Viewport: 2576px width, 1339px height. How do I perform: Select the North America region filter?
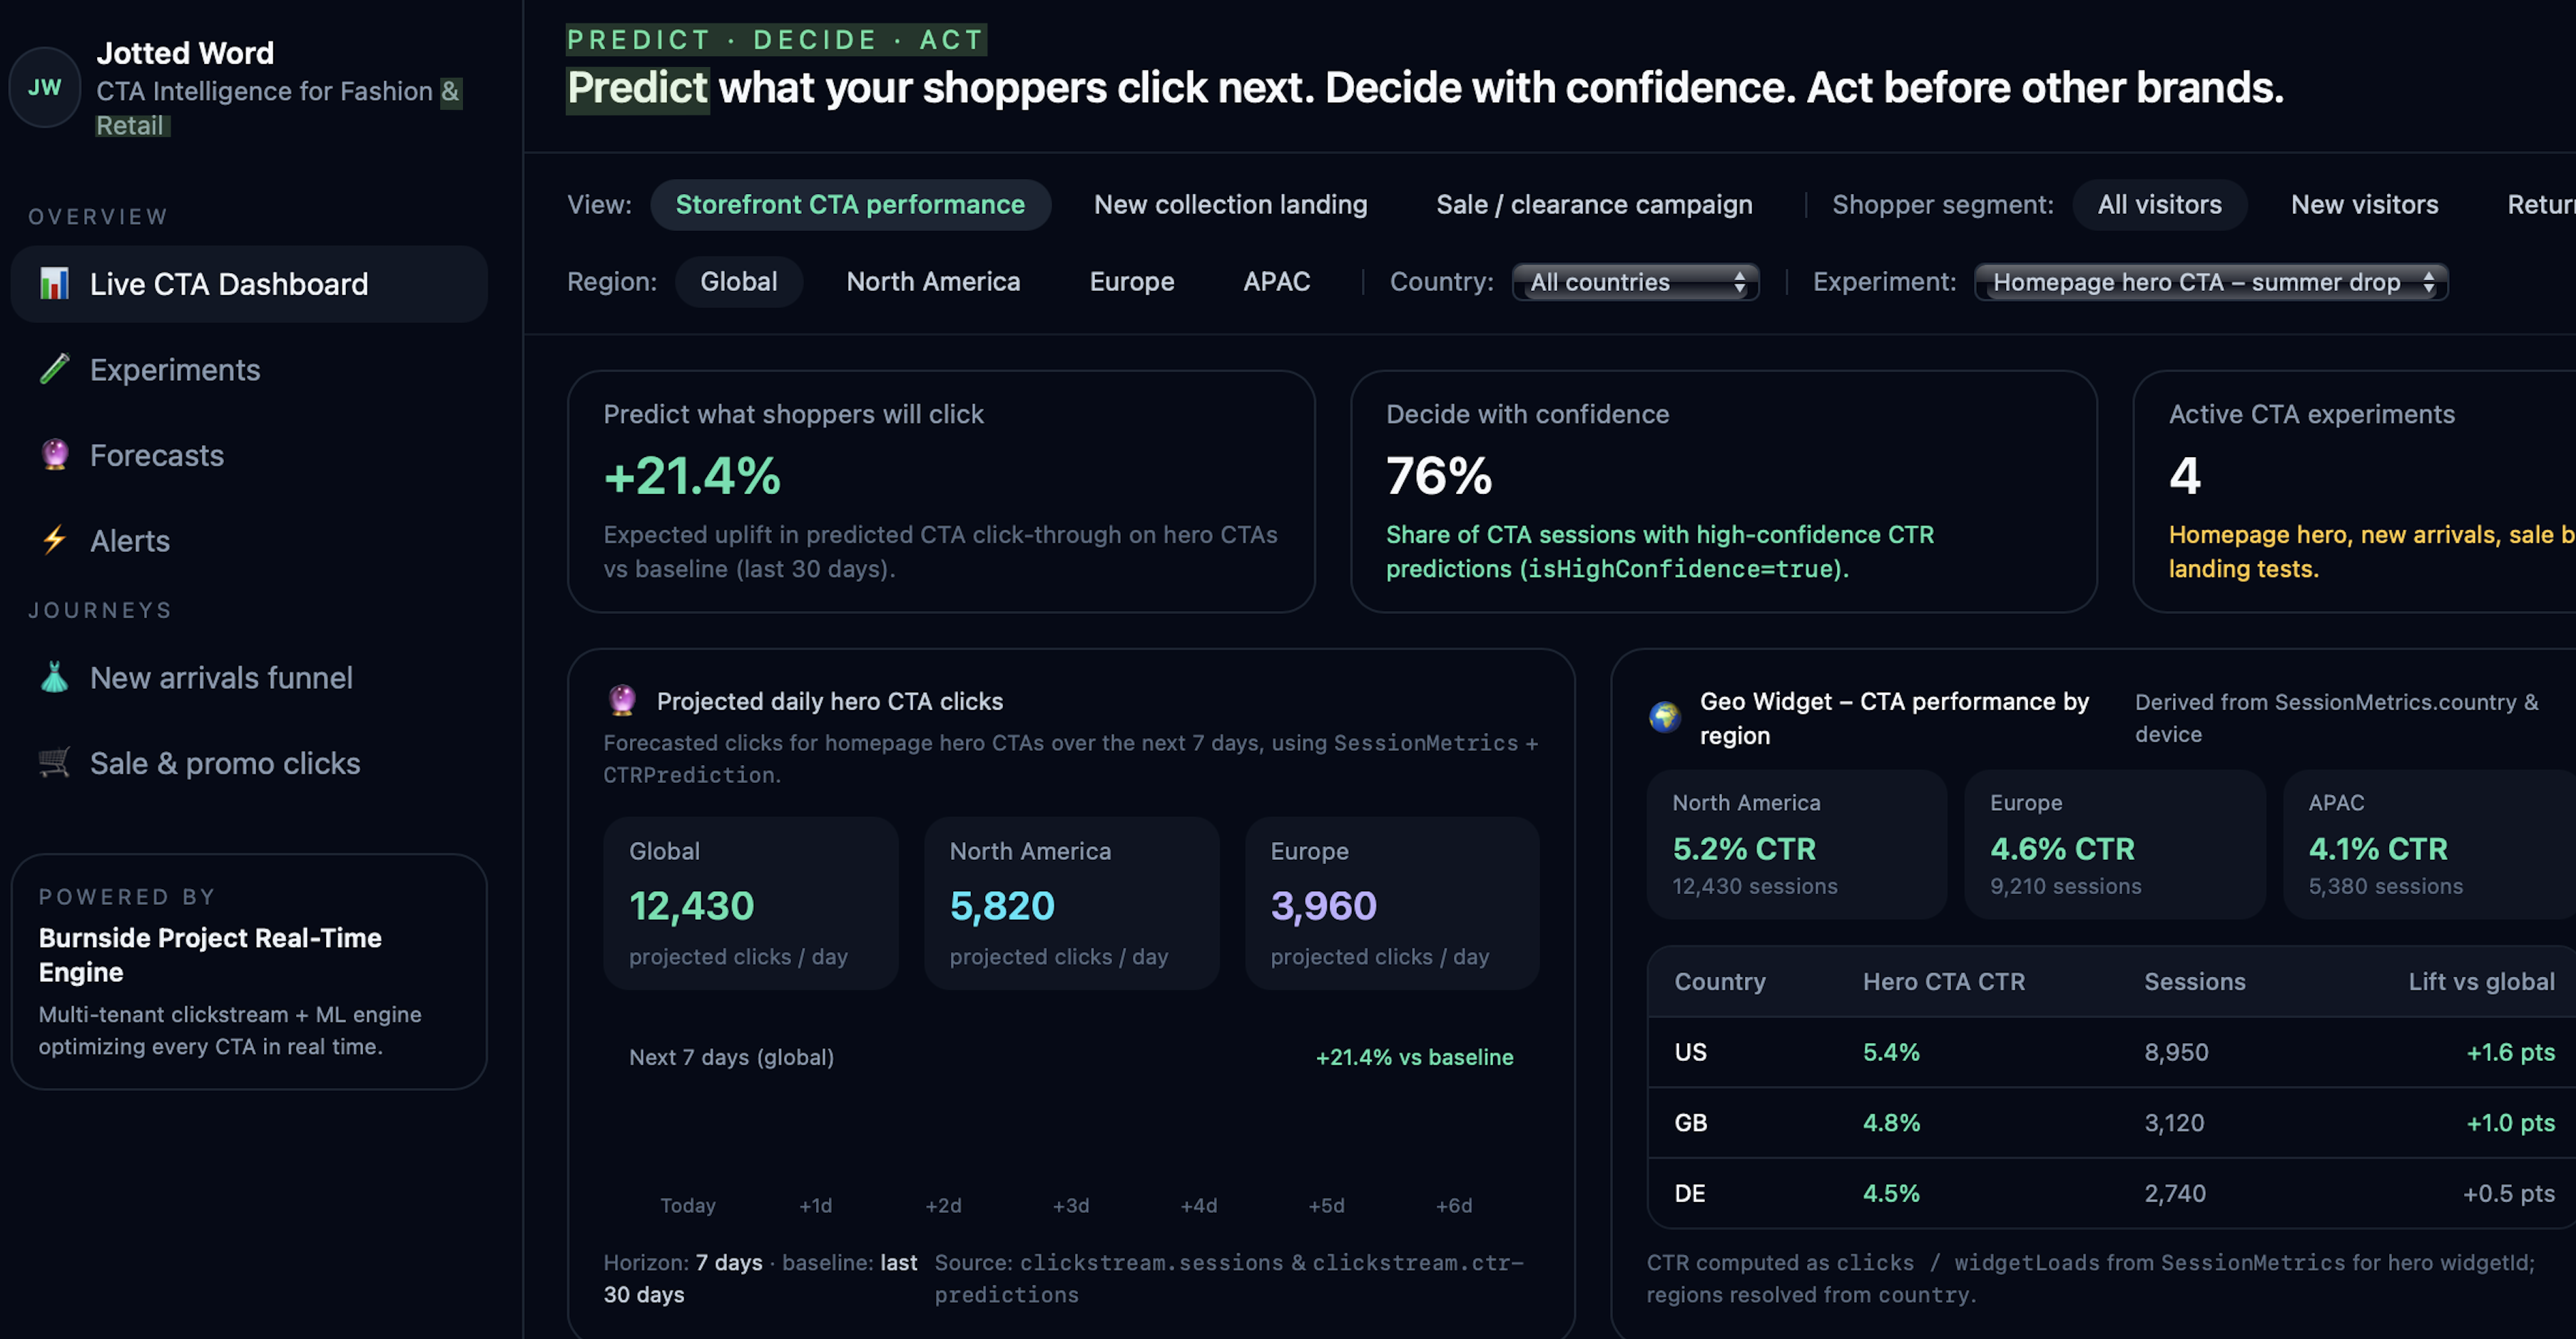click(x=932, y=281)
